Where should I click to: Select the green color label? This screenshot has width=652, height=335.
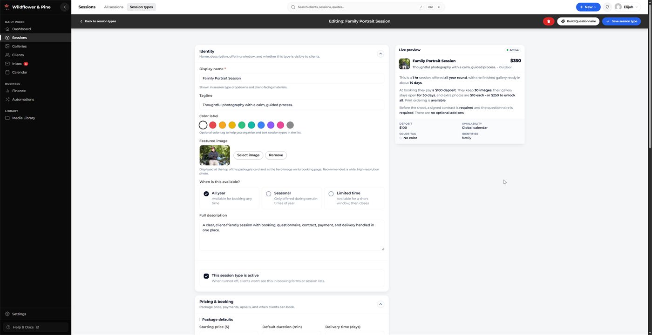(242, 125)
